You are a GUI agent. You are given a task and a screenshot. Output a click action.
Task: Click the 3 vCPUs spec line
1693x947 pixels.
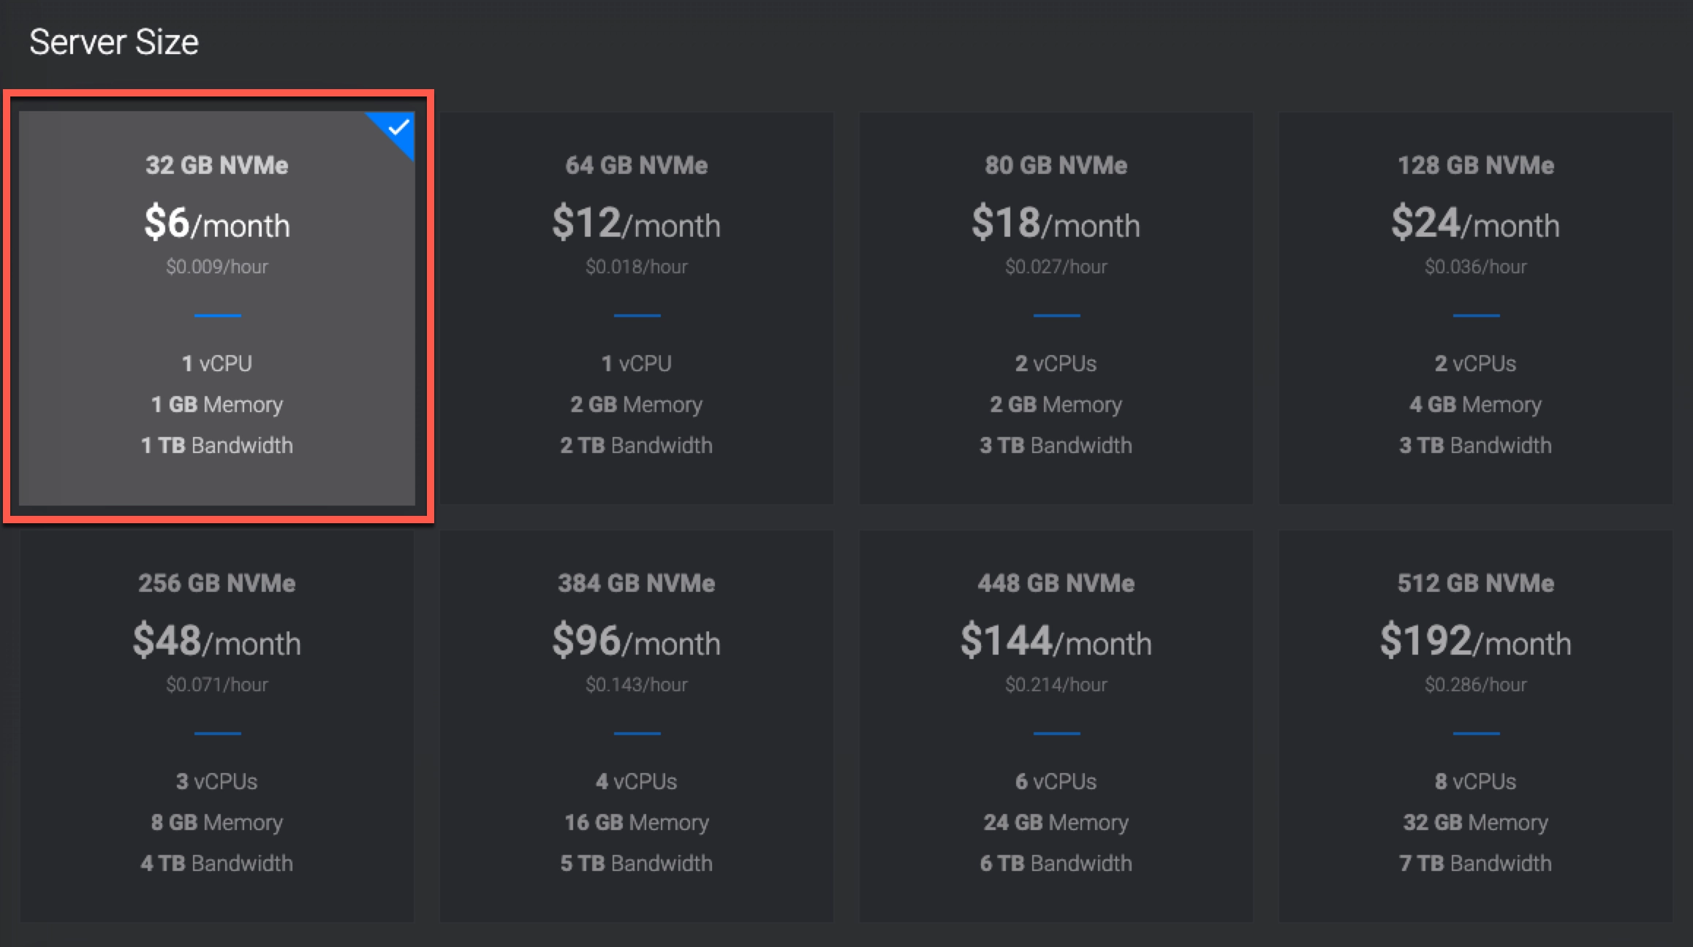[217, 781]
